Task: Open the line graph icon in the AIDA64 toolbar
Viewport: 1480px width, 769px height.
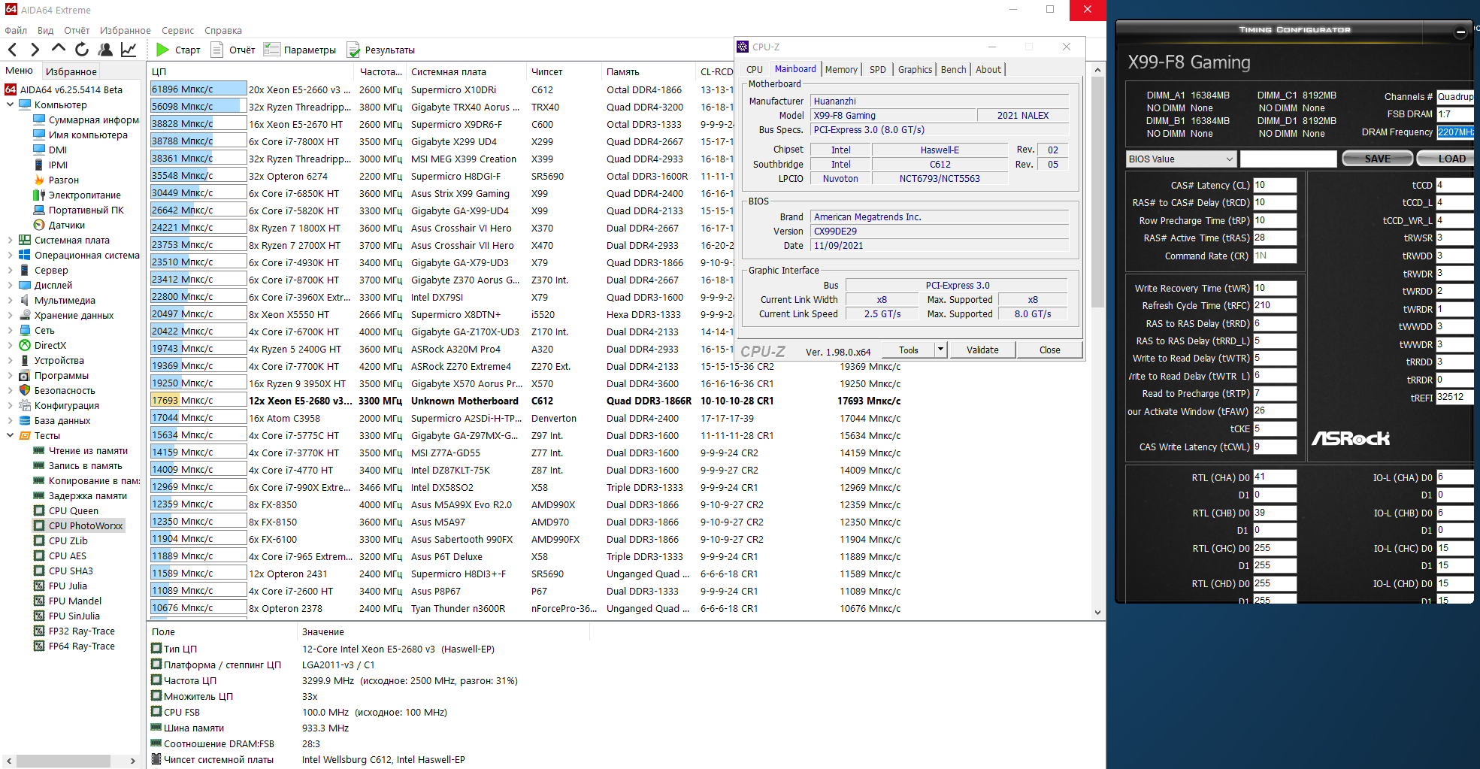Action: pos(129,50)
